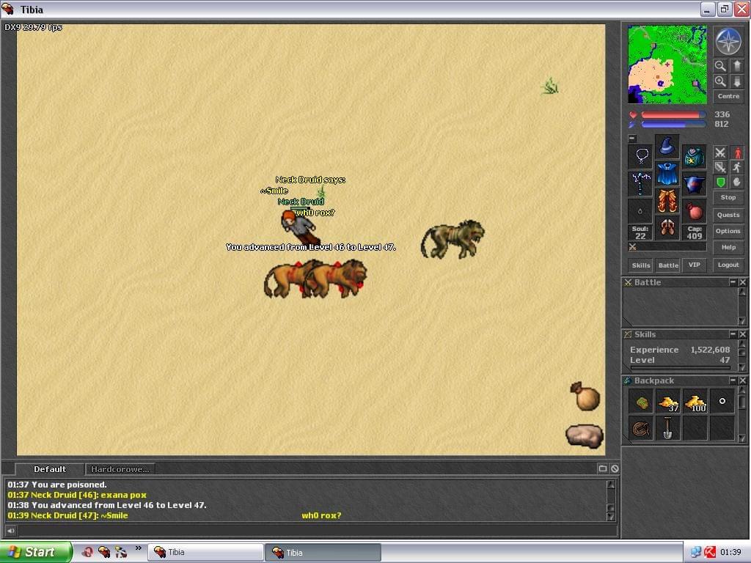This screenshot has width=751, height=563.
Task: Click the chat message input field
Action: 317,531
